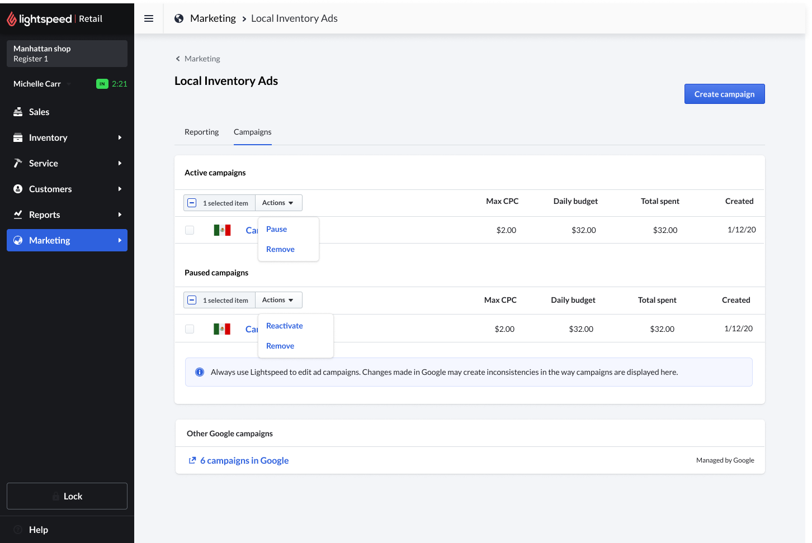This screenshot has width=812, height=543.
Task: Tick the checkbox in the active campaign row
Action: (x=190, y=230)
